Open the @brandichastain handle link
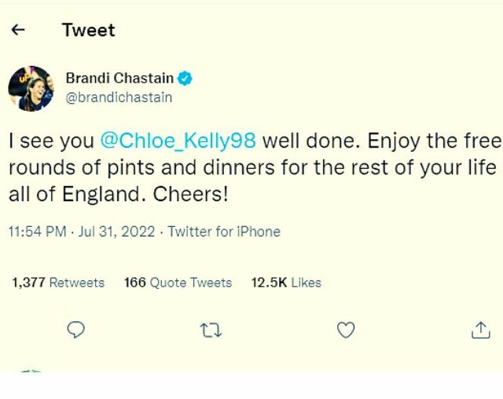This screenshot has width=503, height=399. tap(119, 97)
